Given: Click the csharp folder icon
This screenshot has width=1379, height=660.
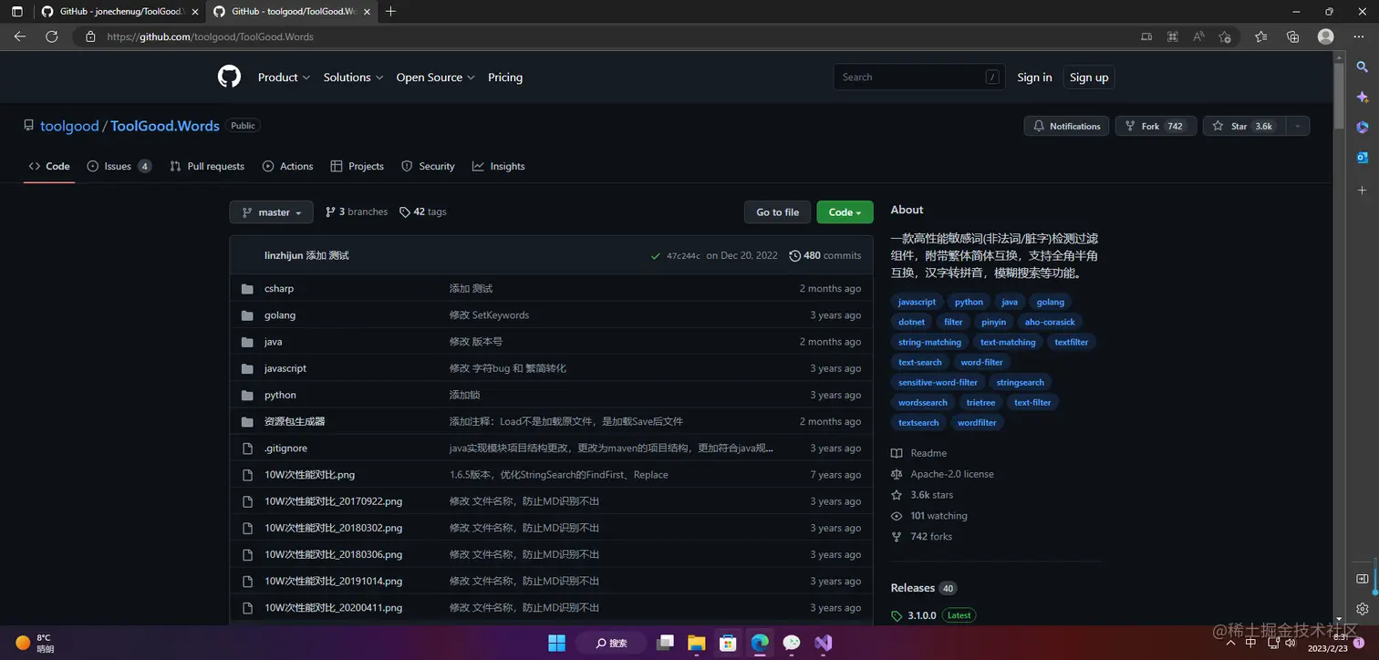Looking at the screenshot, I should click(247, 289).
